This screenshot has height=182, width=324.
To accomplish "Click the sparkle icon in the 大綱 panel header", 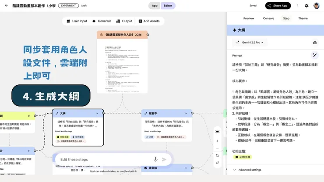I will click(234, 30).
